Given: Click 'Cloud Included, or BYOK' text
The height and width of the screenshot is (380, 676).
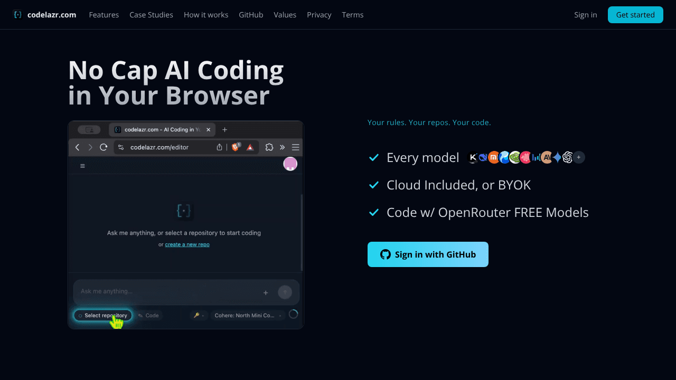Looking at the screenshot, I should (459, 185).
